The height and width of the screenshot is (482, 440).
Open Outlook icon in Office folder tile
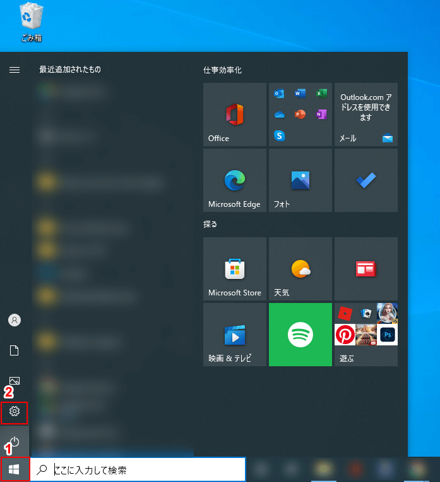(279, 93)
